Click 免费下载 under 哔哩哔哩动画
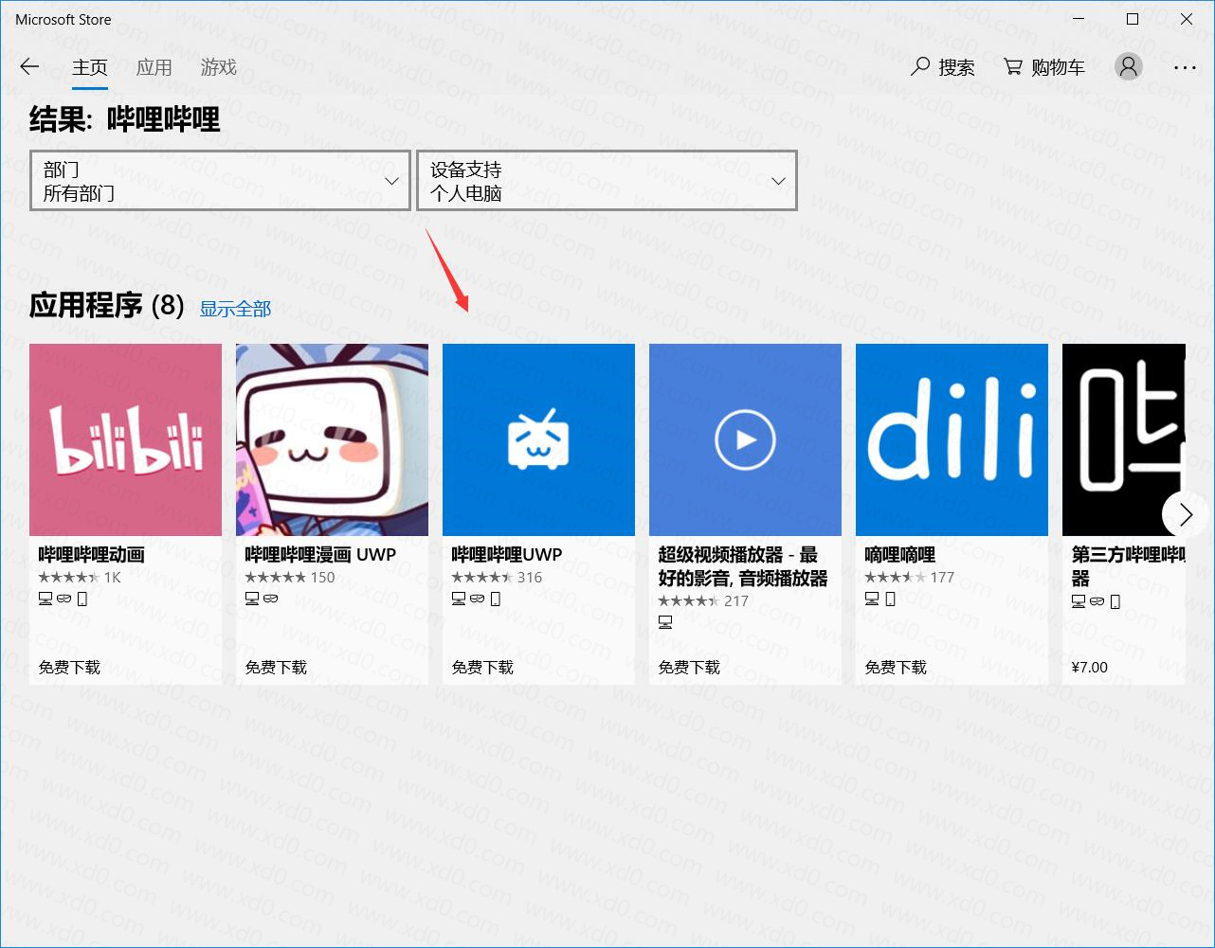Image resolution: width=1215 pixels, height=948 pixels. point(69,667)
